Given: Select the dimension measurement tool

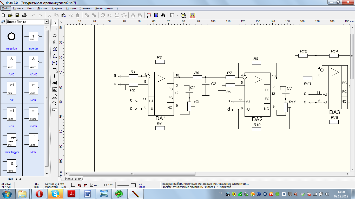Looking at the screenshot, I should (x=55, y=69).
